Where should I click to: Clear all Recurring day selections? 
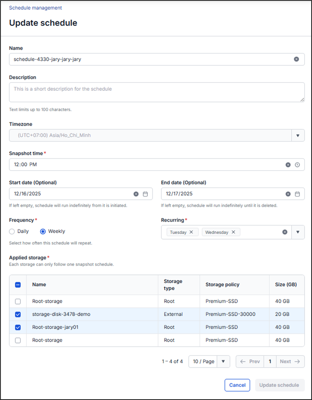285,232
